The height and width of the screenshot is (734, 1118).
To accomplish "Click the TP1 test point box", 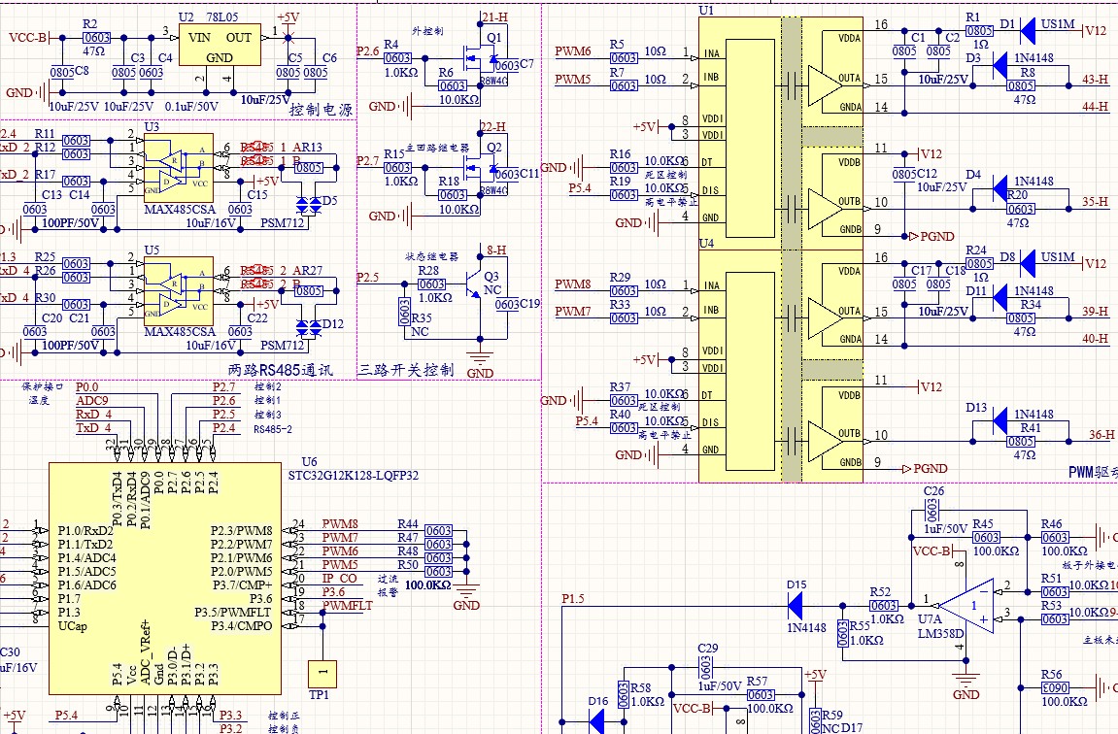I will click(324, 671).
